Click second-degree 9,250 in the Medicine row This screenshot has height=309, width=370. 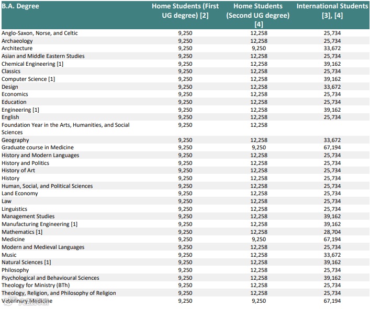pyautogui.click(x=259, y=240)
